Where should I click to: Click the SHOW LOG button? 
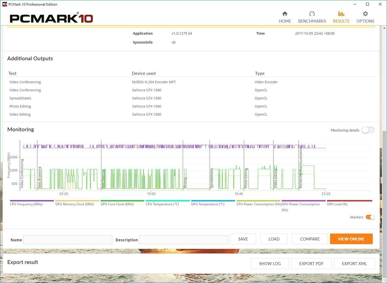(270, 263)
